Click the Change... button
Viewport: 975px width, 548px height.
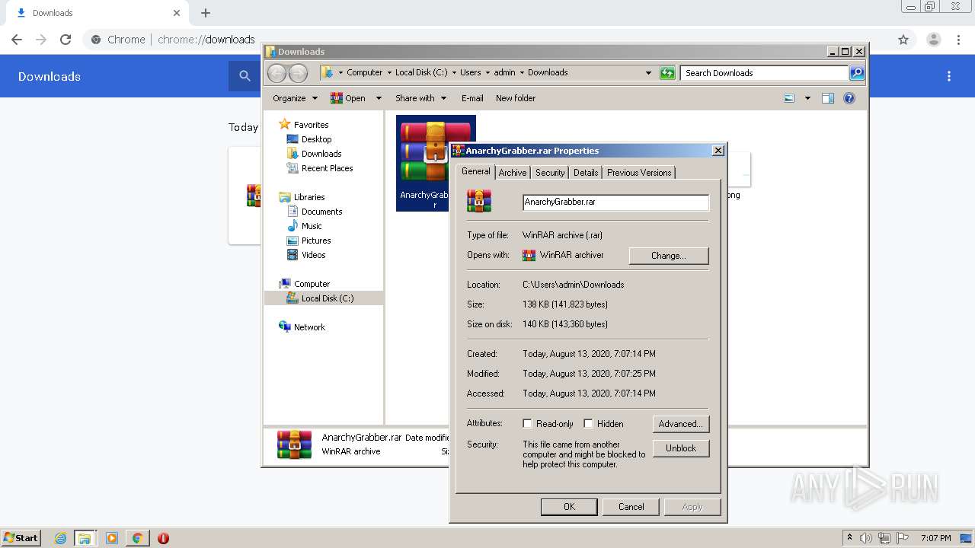(669, 256)
